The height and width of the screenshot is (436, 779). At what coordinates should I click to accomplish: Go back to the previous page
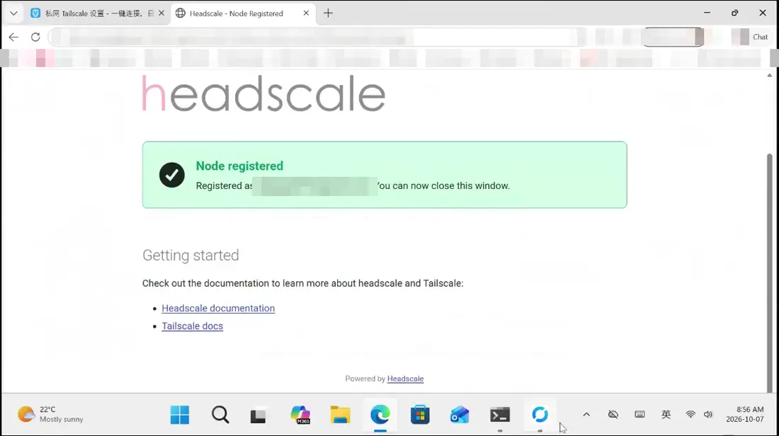pyautogui.click(x=13, y=37)
